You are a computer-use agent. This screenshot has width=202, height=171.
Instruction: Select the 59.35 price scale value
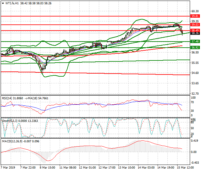pos(195,21)
